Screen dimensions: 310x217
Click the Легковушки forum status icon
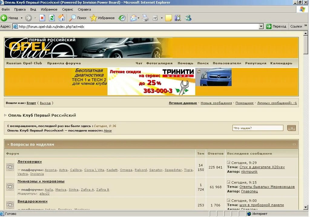coord(10,167)
